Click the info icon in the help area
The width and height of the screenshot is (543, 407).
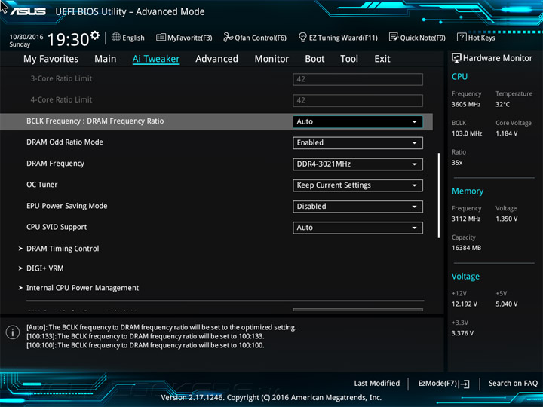[13, 332]
